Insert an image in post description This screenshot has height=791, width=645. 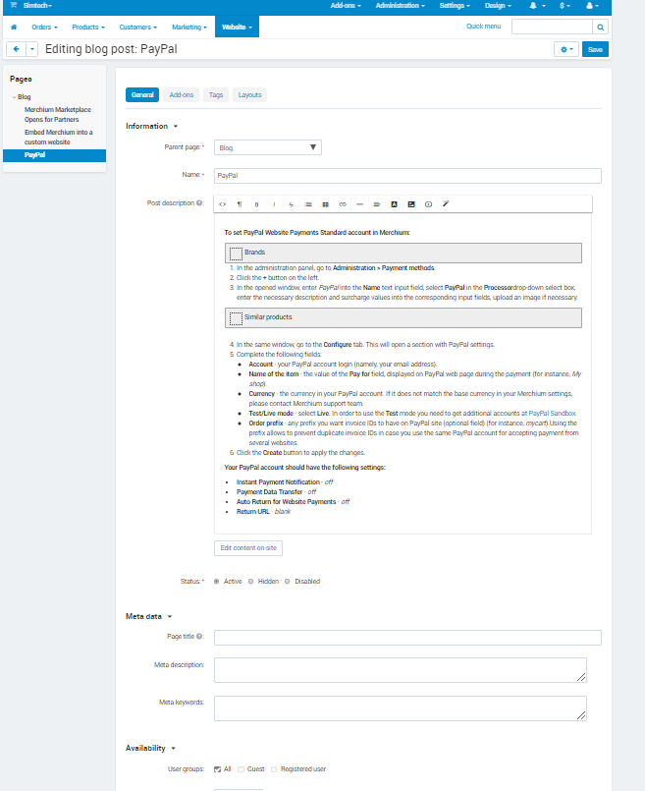(x=411, y=204)
